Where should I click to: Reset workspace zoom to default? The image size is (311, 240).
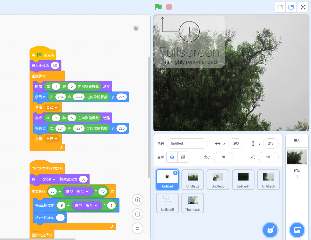[x=138, y=228]
